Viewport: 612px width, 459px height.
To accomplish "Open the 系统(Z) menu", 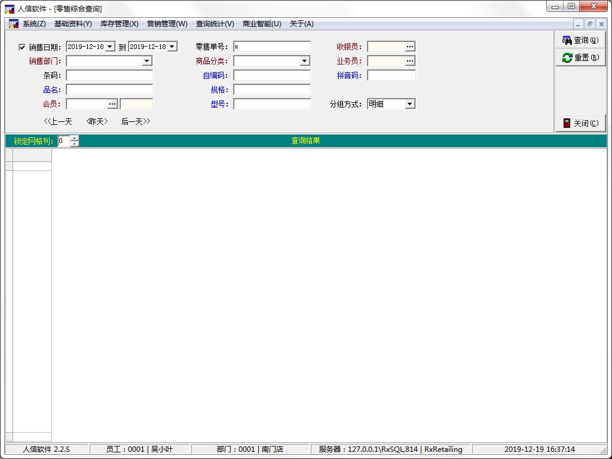I will coord(34,24).
